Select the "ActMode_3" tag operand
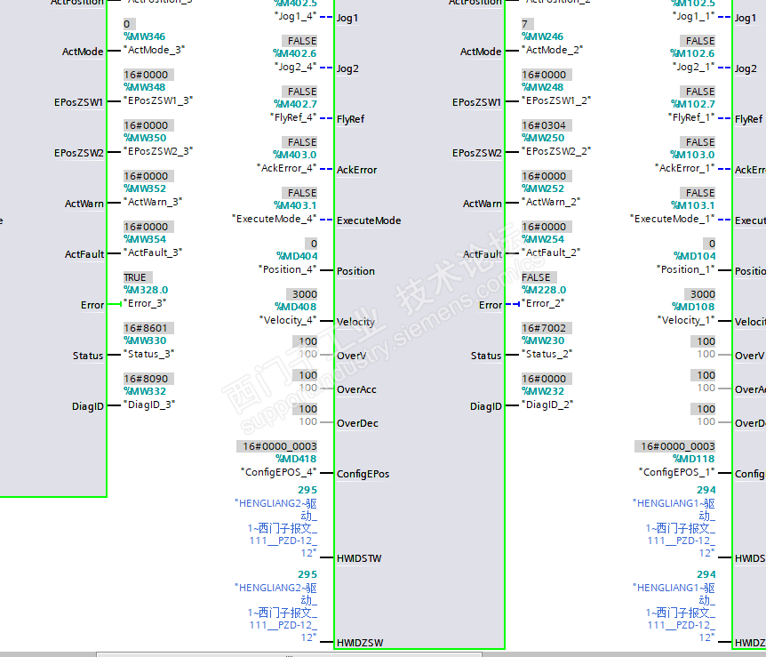The width and height of the screenshot is (766, 657). pyautogui.click(x=155, y=50)
